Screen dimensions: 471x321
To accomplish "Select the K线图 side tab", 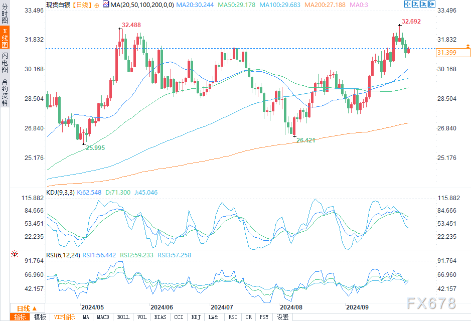I will pos(5,38).
